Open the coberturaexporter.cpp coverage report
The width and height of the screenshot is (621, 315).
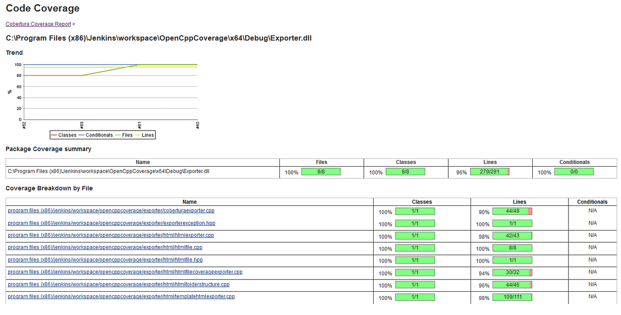tap(111, 211)
